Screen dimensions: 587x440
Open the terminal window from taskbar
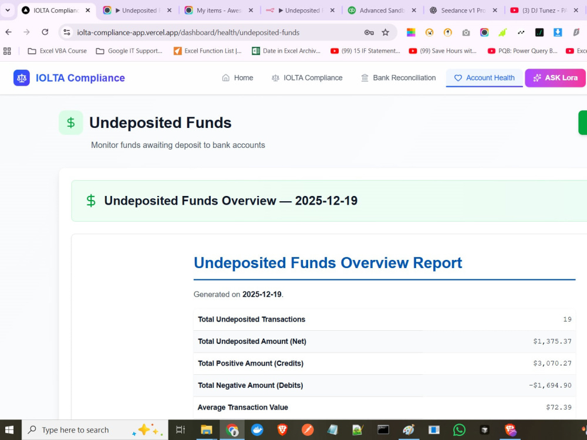(x=383, y=430)
